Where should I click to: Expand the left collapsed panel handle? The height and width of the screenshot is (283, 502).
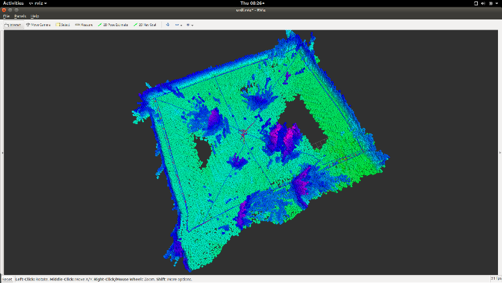[2, 153]
